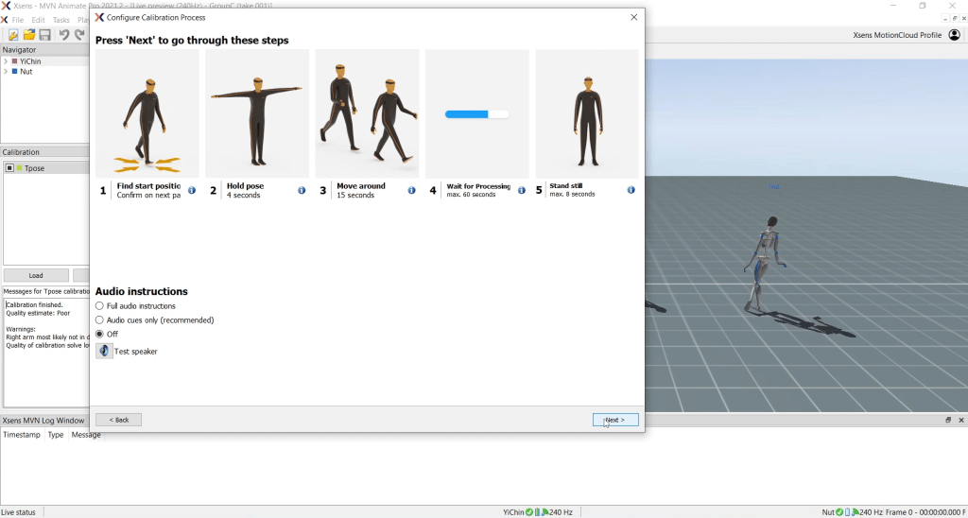Click the open folder toolbar icon
Image resolution: width=968 pixels, height=518 pixels.
point(29,35)
